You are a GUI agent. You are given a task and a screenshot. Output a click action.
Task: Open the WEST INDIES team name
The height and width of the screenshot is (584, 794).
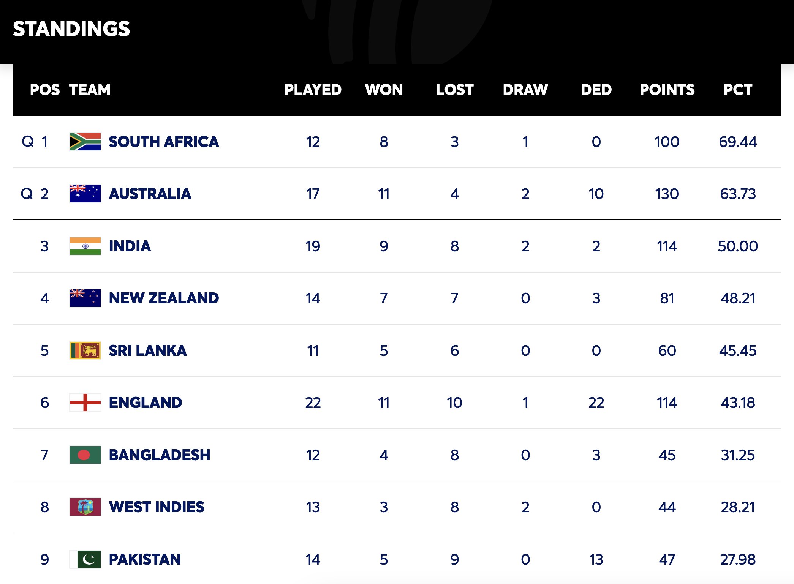coord(157,507)
